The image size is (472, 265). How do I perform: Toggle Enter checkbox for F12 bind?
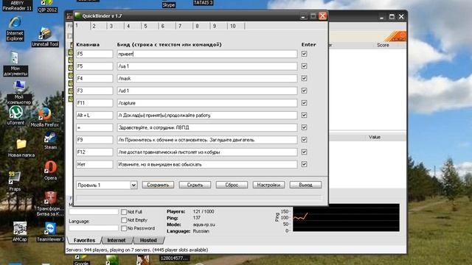click(304, 152)
